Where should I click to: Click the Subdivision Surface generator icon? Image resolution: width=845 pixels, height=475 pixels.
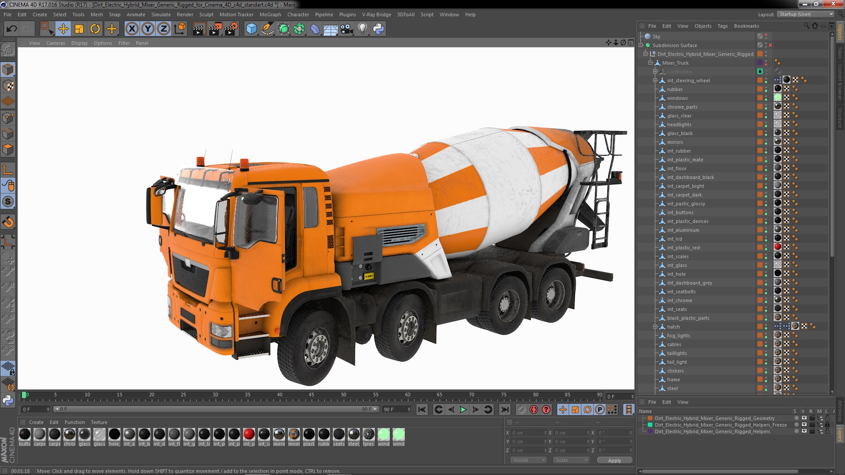click(283, 29)
